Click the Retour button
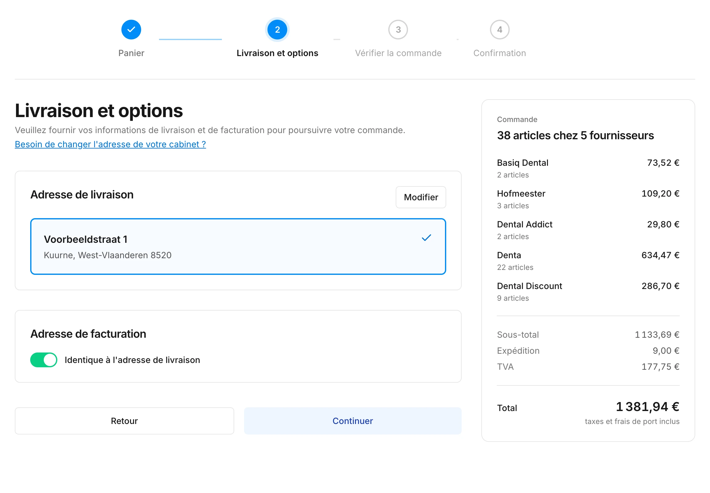 (124, 421)
